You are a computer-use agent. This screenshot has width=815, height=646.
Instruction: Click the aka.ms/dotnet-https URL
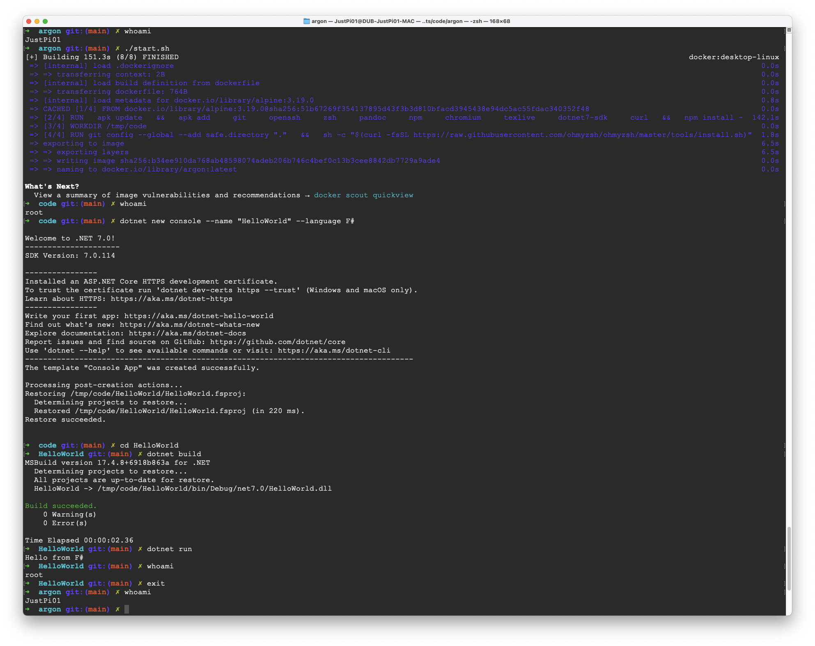[171, 299]
